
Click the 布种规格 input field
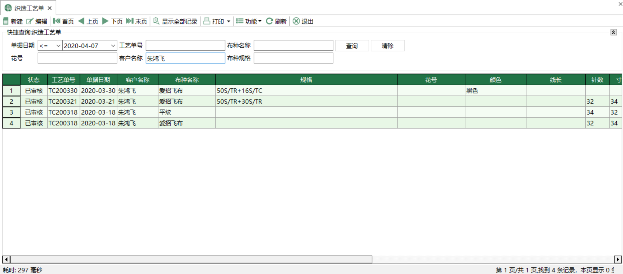(x=293, y=58)
